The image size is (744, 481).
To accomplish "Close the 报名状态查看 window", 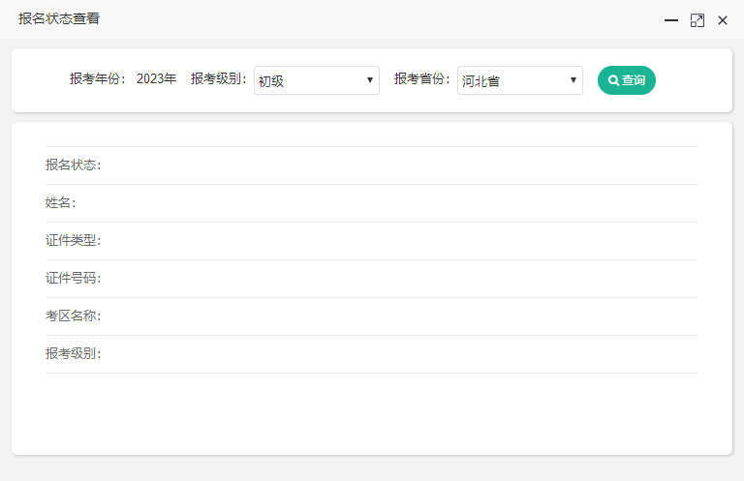I will (723, 20).
